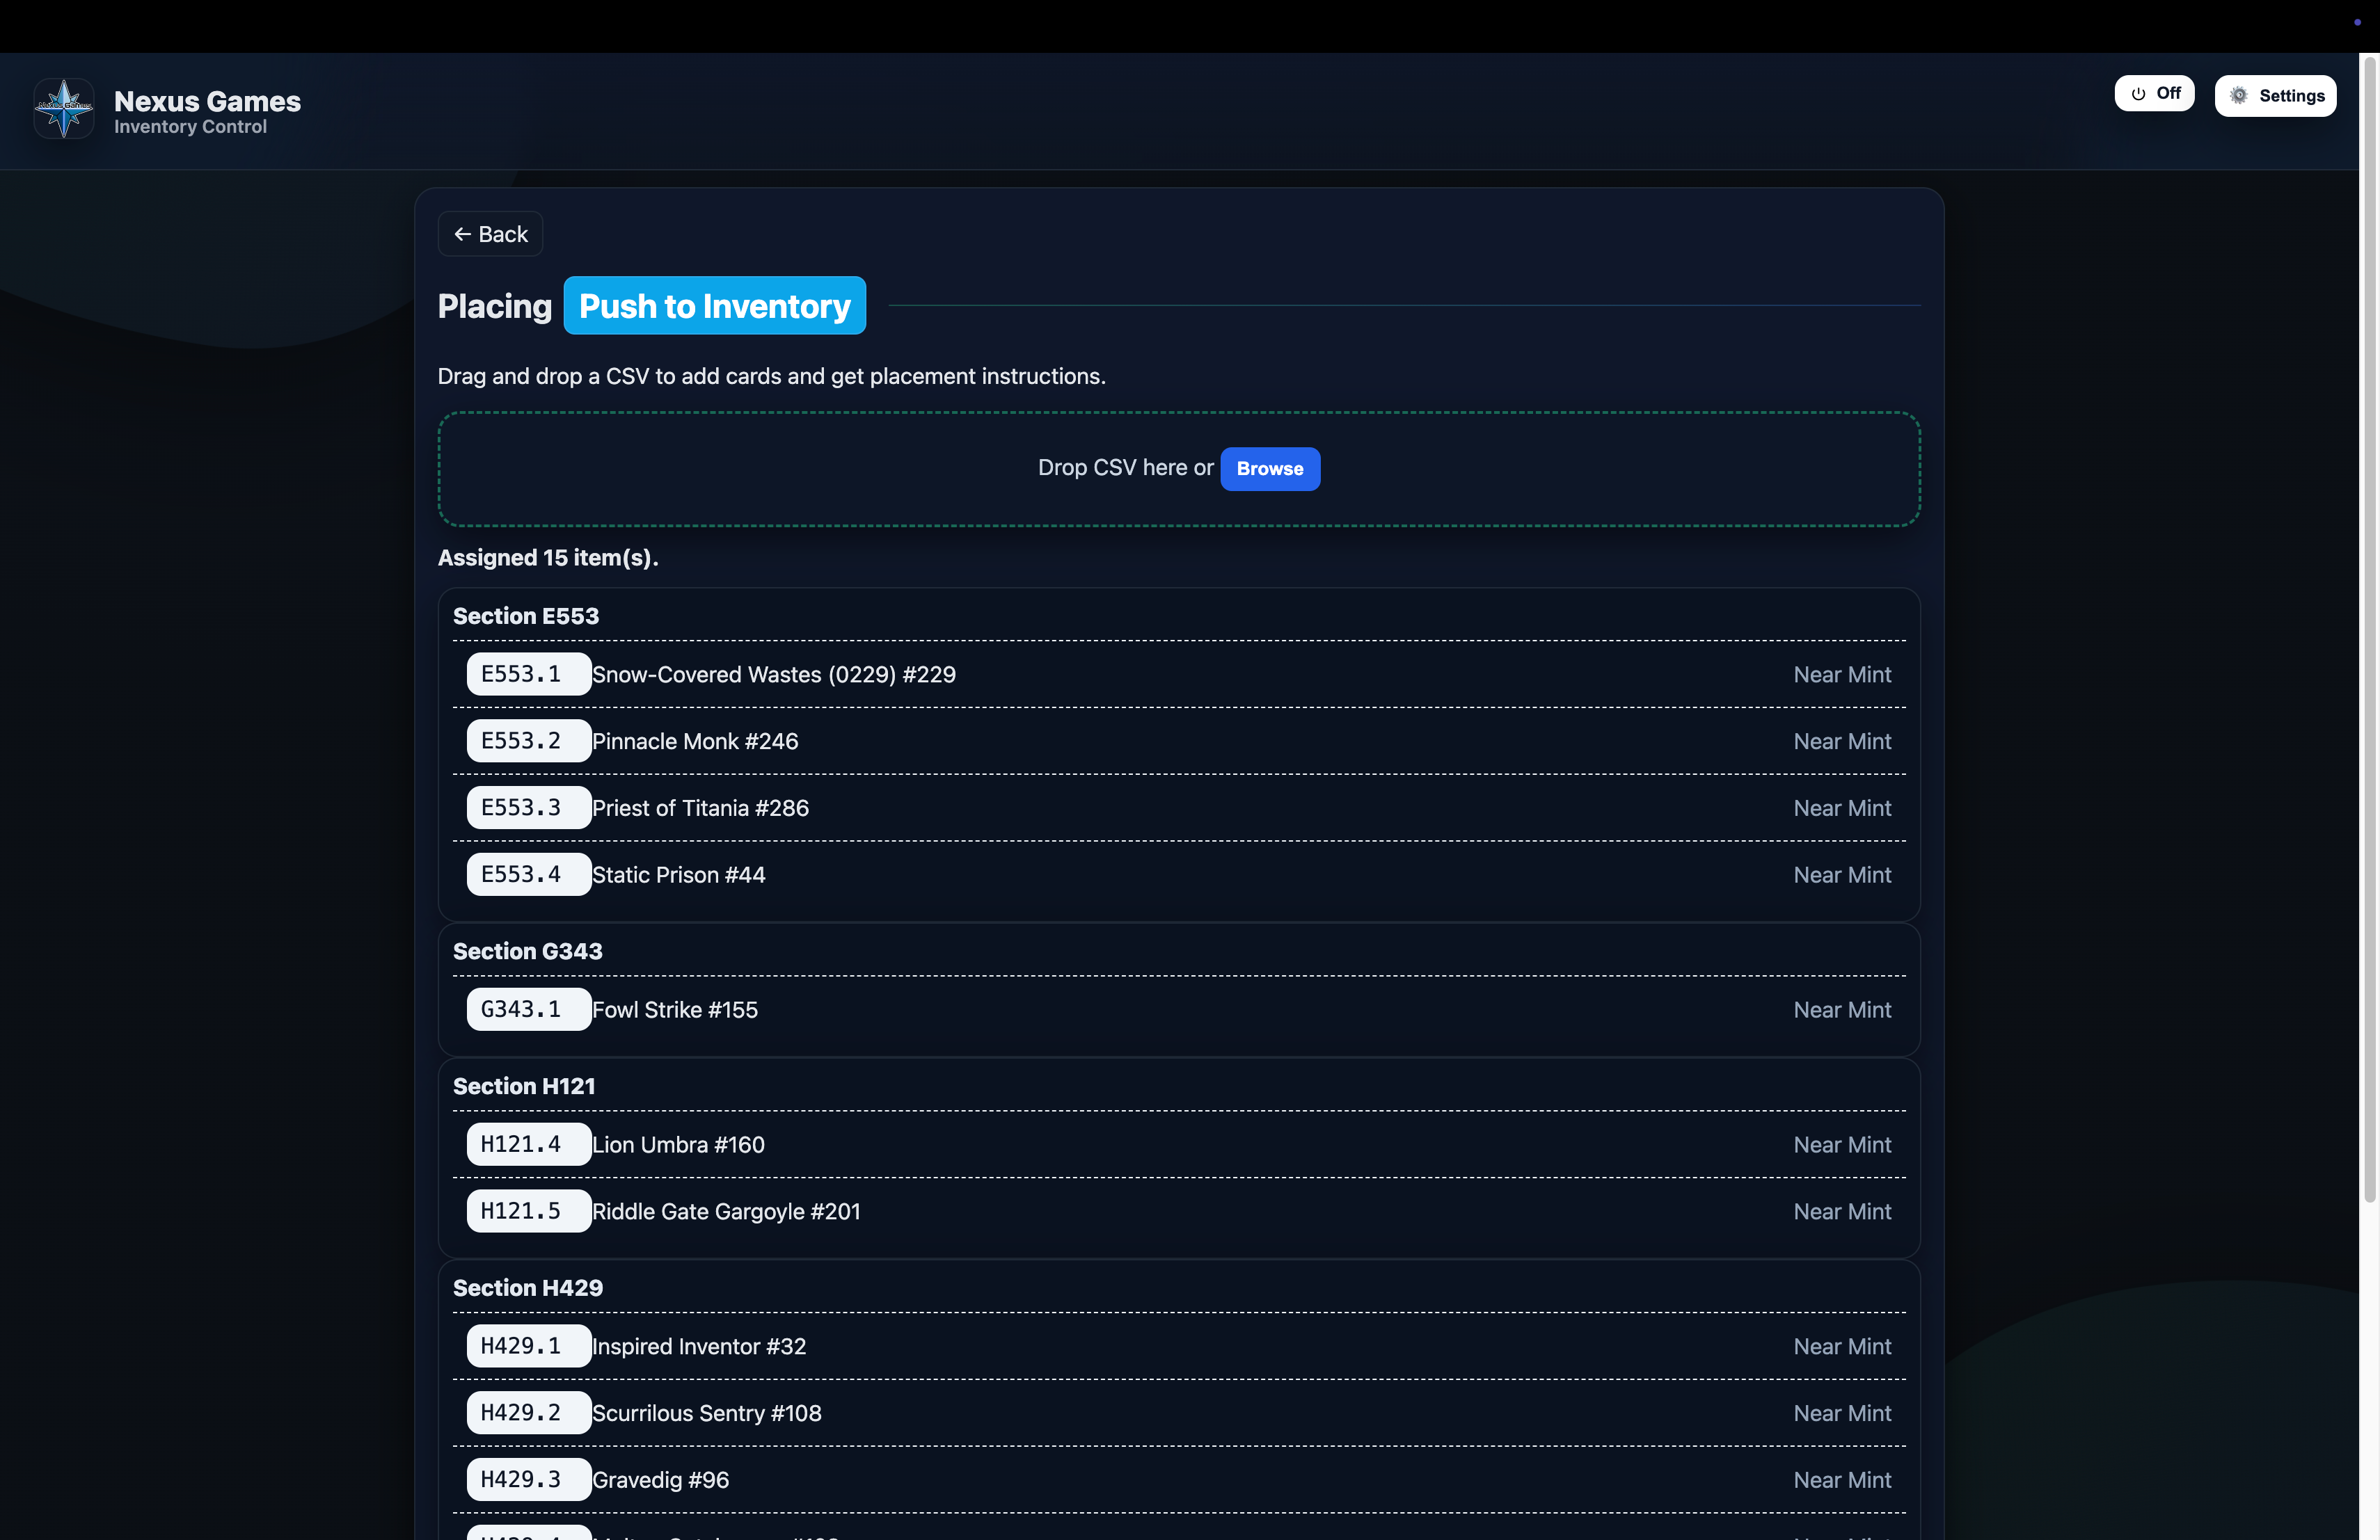2380x1540 pixels.
Task: Click the Section G343 header
Action: (528, 952)
